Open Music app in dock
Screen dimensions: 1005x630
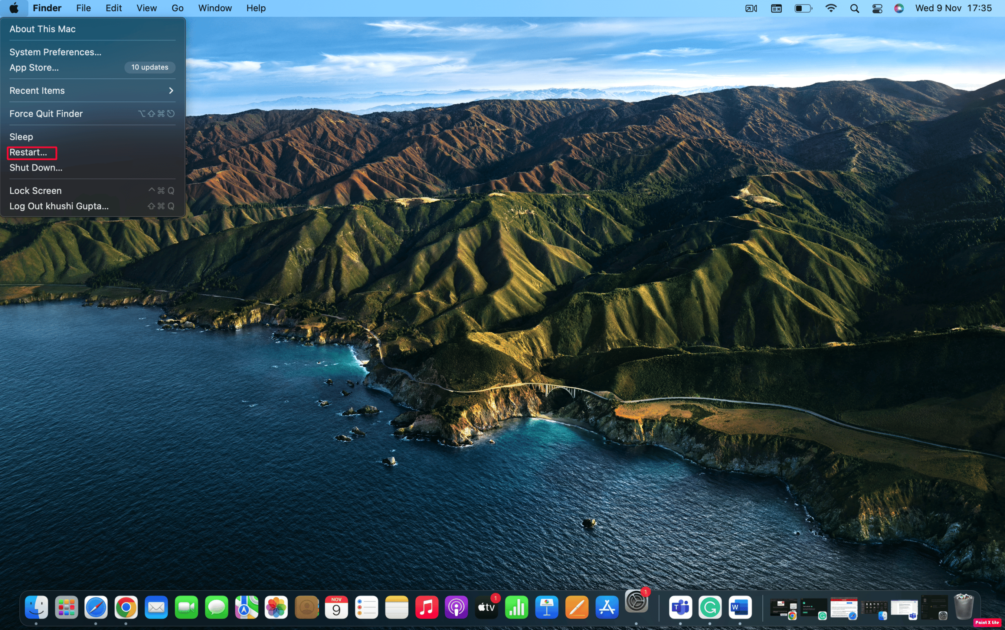(x=427, y=609)
